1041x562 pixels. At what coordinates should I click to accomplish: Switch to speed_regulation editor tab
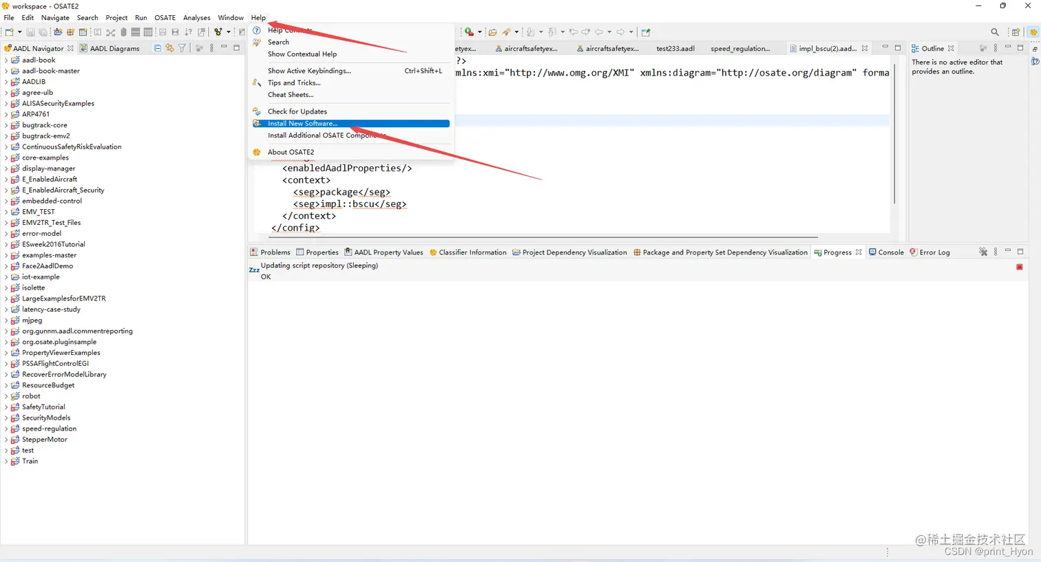pos(740,48)
